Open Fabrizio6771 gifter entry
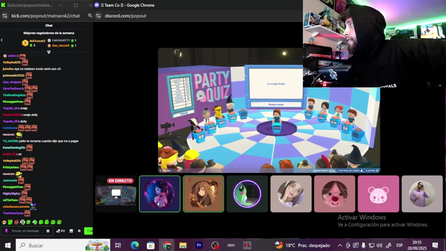 62,40
